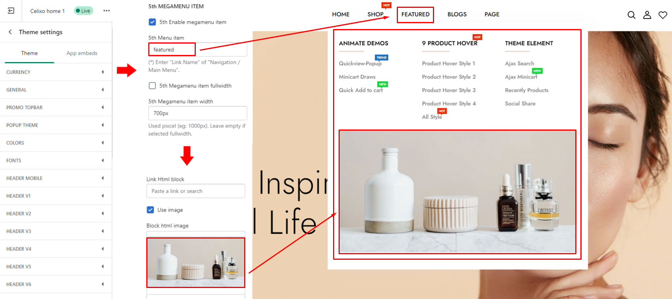Click the 5th Megamenu item width field
The width and height of the screenshot is (672, 299).
[x=197, y=113]
